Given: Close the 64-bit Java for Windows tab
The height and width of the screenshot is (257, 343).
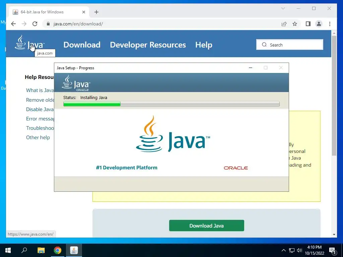Looking at the screenshot, I should (83, 12).
